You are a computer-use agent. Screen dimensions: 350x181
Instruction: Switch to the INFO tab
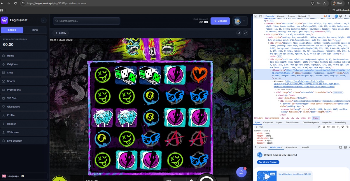tap(35, 30)
